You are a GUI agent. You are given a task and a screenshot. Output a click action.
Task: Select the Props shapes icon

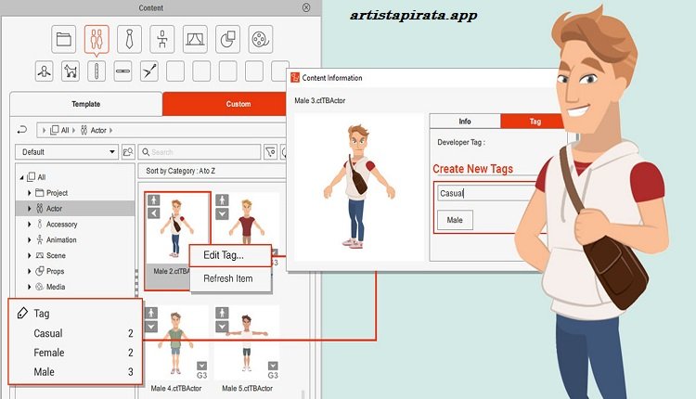tap(227, 39)
